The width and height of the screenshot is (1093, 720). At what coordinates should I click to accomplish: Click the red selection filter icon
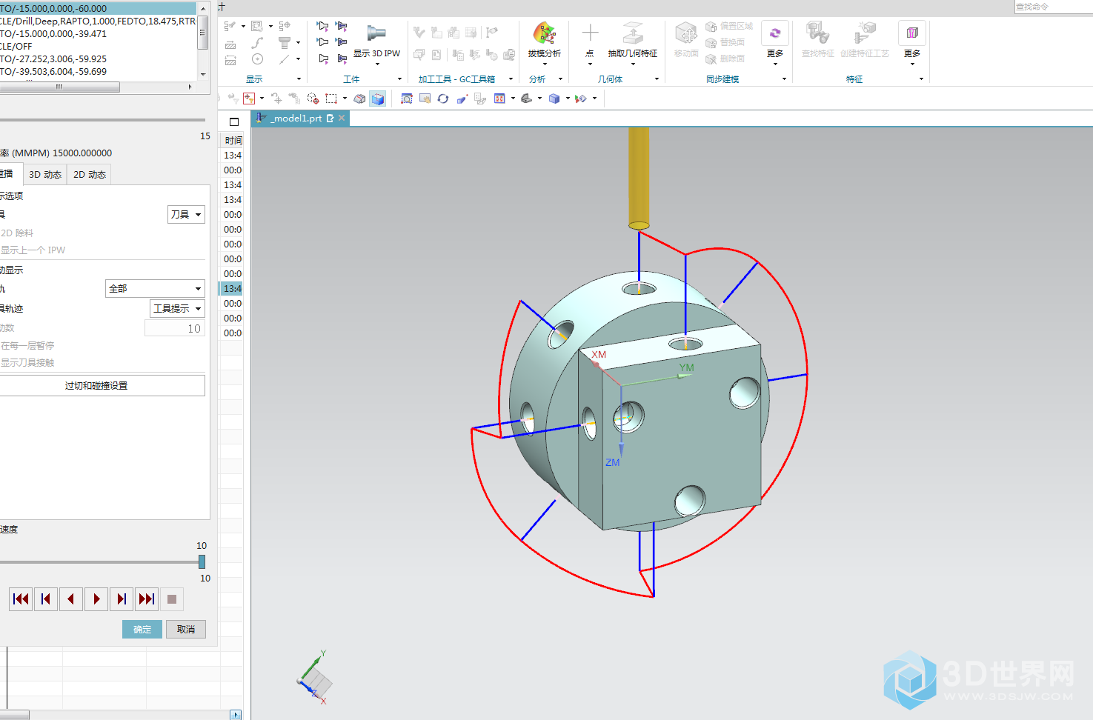point(249,99)
